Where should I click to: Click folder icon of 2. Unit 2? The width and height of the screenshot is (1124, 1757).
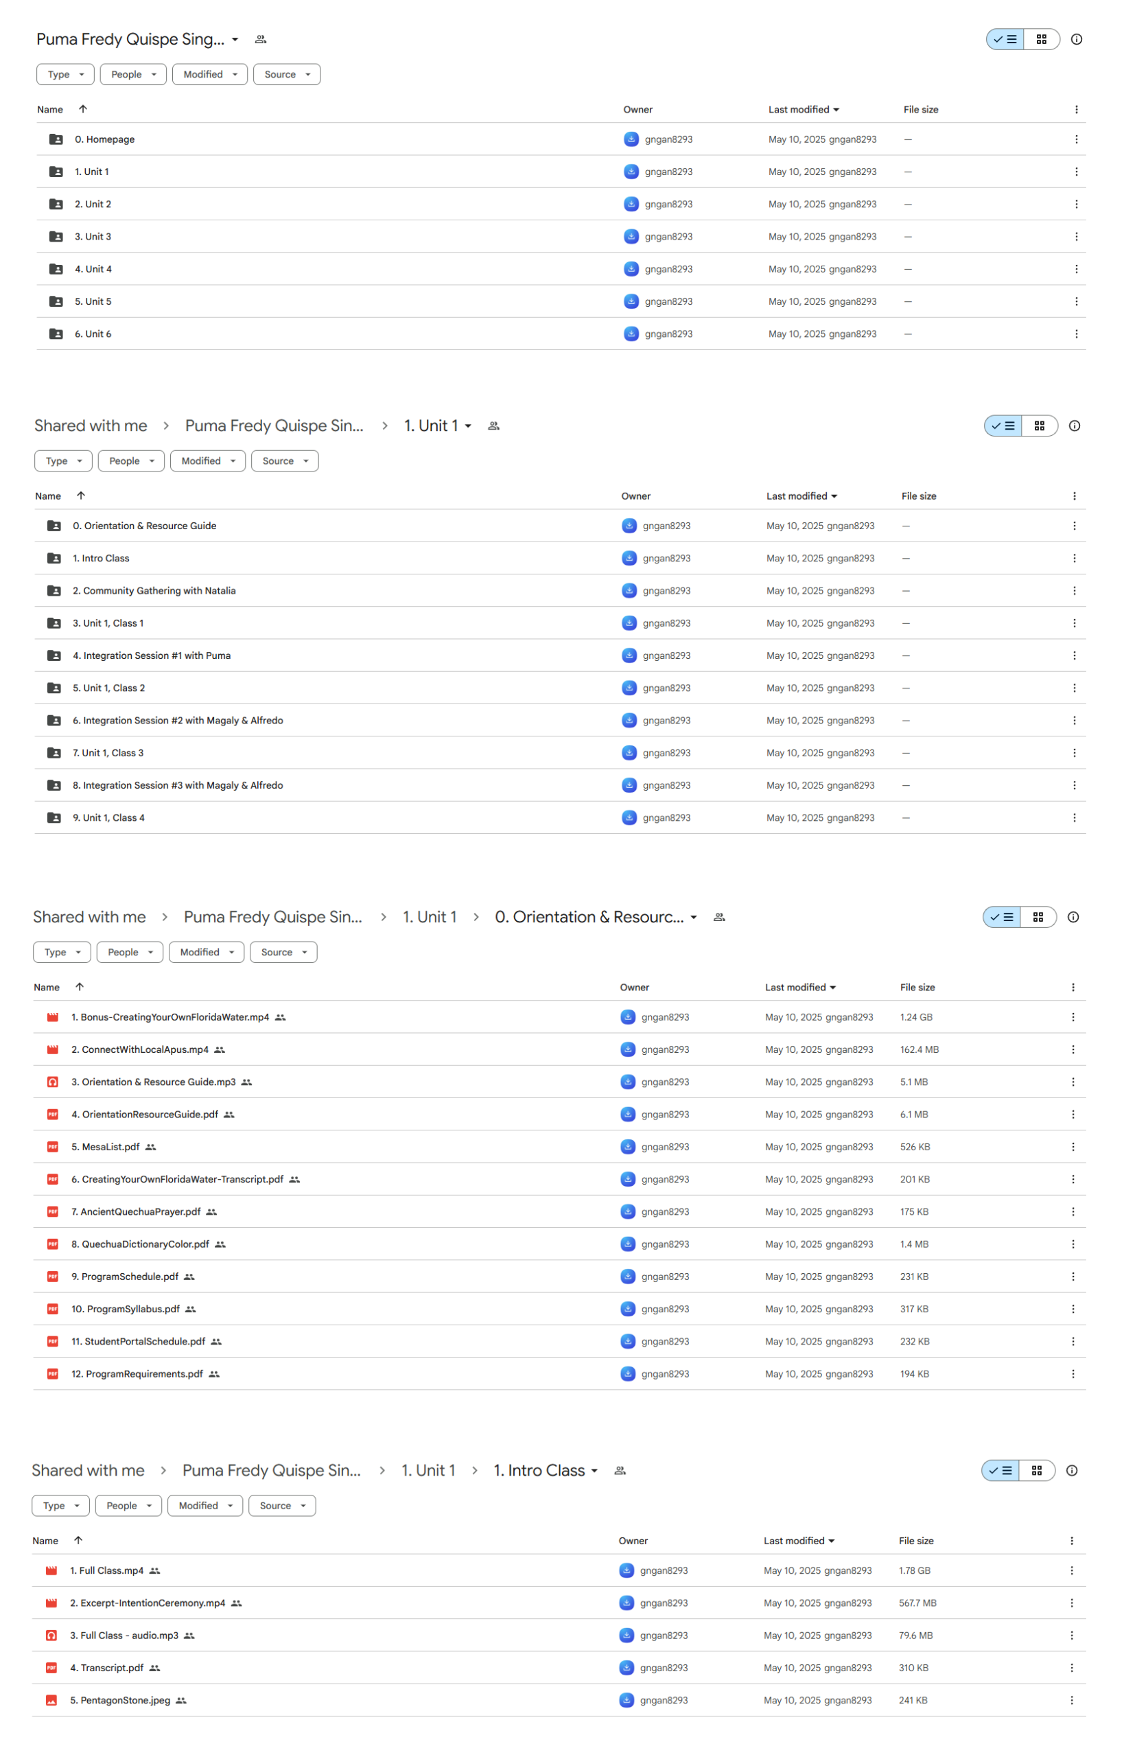pos(56,205)
